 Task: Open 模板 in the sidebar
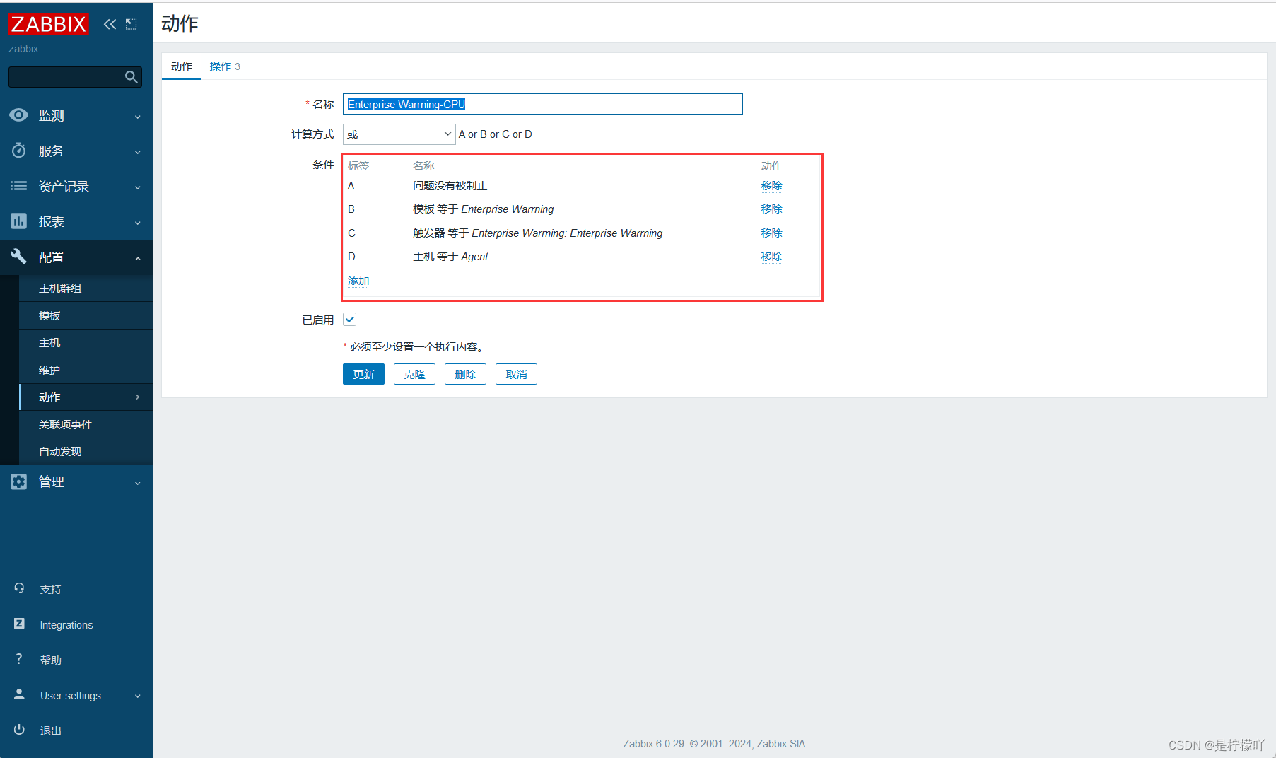(86, 315)
